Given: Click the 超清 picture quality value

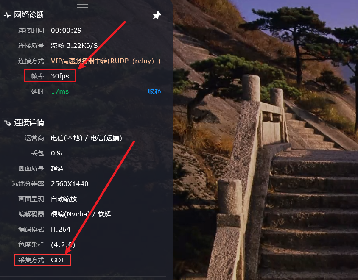Looking at the screenshot, I should (x=57, y=169).
